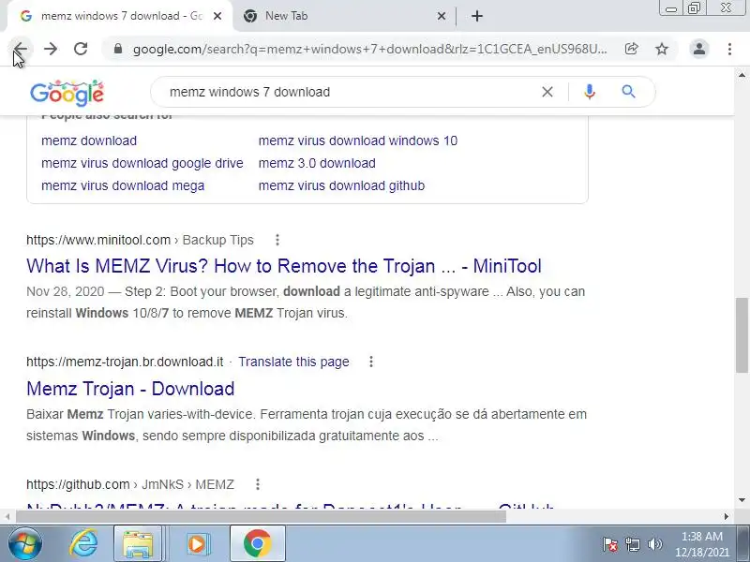Viewport: 750px width, 562px height.
Task: Open memz virus download google drive
Action: (x=142, y=163)
